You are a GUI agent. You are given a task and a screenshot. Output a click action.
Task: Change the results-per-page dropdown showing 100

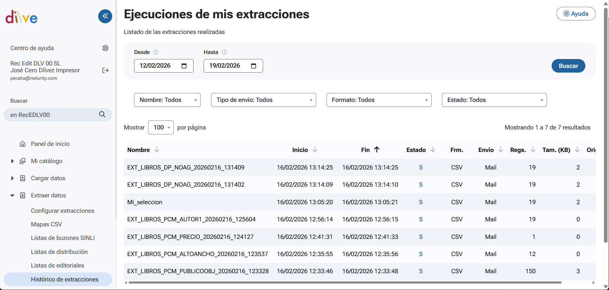161,128
